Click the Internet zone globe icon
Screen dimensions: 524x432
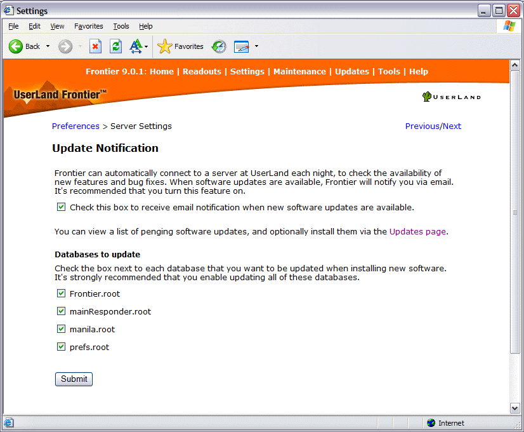(x=431, y=423)
